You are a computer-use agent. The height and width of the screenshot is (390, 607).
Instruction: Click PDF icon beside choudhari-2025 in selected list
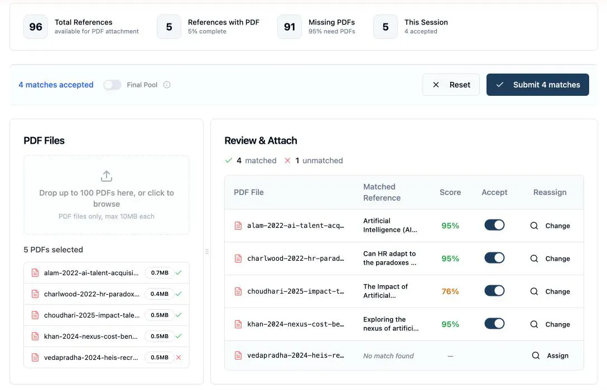point(35,315)
